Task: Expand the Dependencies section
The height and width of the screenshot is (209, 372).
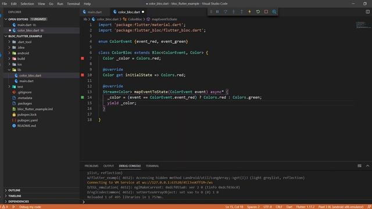Action: [19, 201]
